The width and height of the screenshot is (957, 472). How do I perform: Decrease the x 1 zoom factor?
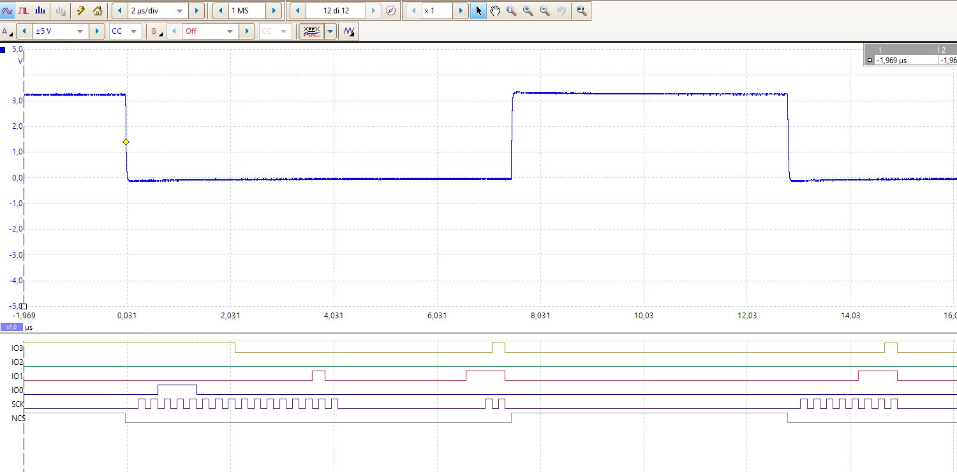tap(413, 11)
